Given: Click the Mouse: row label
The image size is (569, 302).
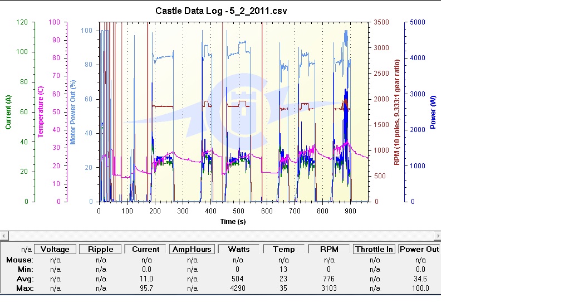Looking at the screenshot, I should tap(20, 260).
